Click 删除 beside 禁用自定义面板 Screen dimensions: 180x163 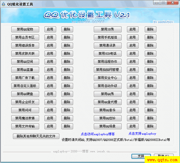click(x=67, y=86)
